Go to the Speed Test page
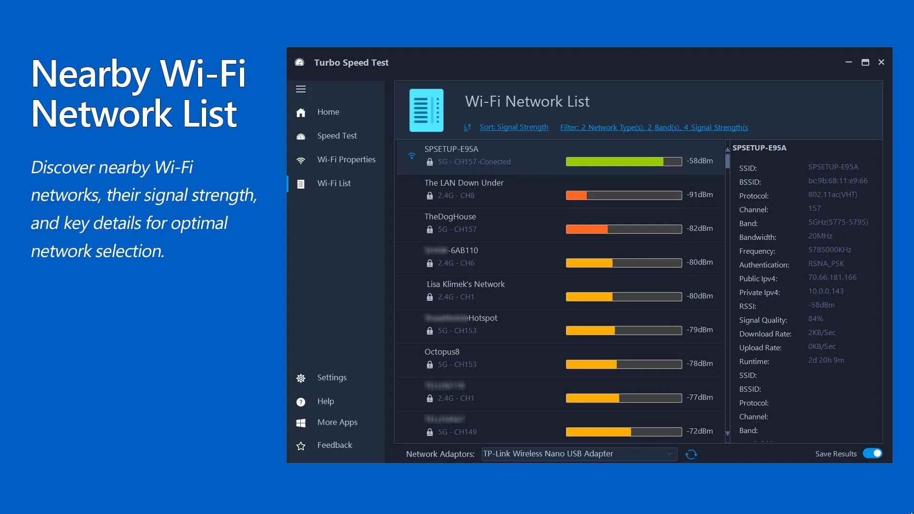The image size is (914, 514). (336, 136)
